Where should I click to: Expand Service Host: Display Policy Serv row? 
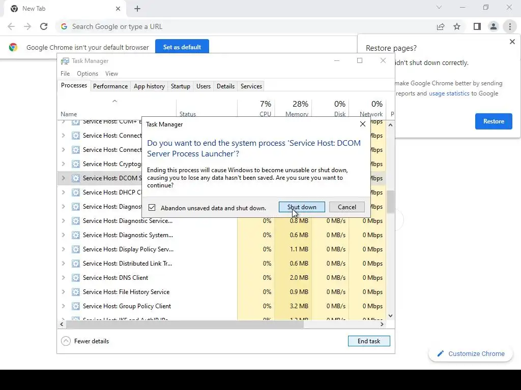(64, 249)
